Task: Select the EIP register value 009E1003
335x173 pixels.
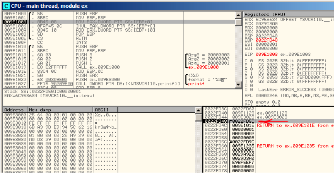Action: (x=267, y=54)
